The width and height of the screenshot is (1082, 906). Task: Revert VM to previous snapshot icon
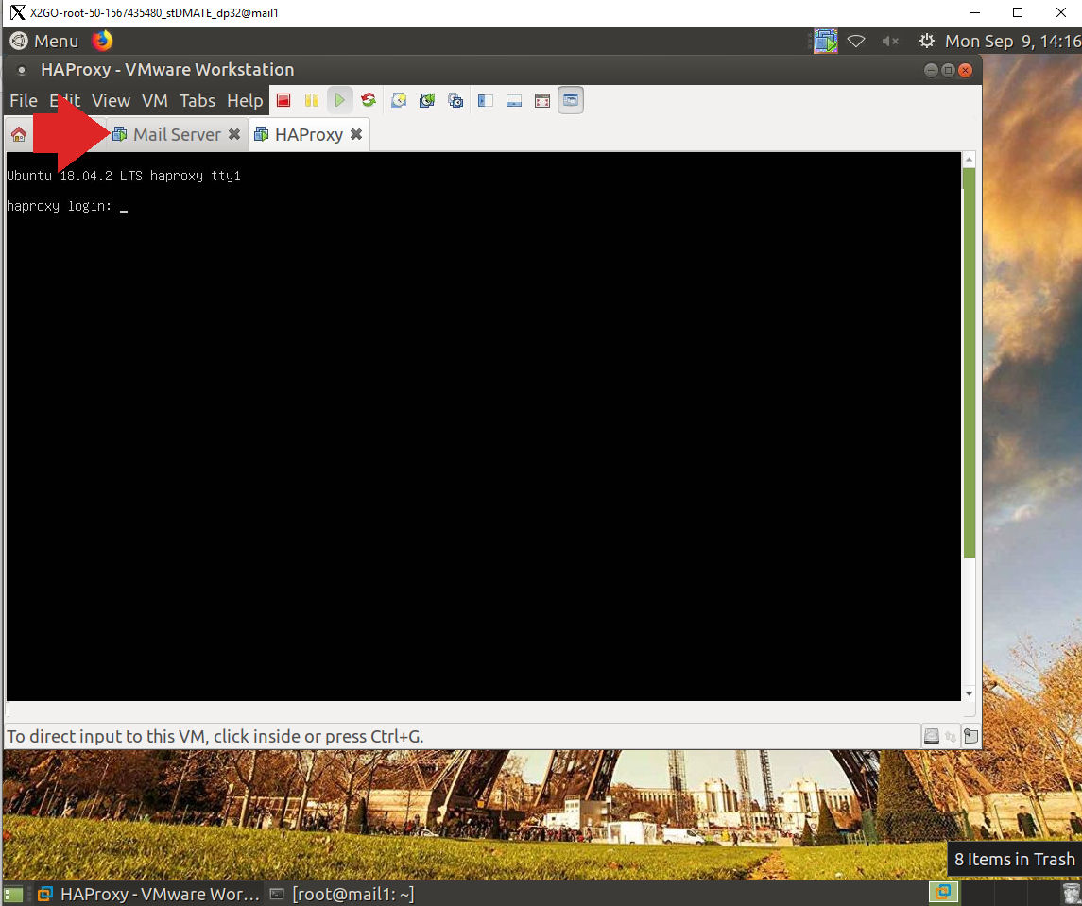click(427, 100)
